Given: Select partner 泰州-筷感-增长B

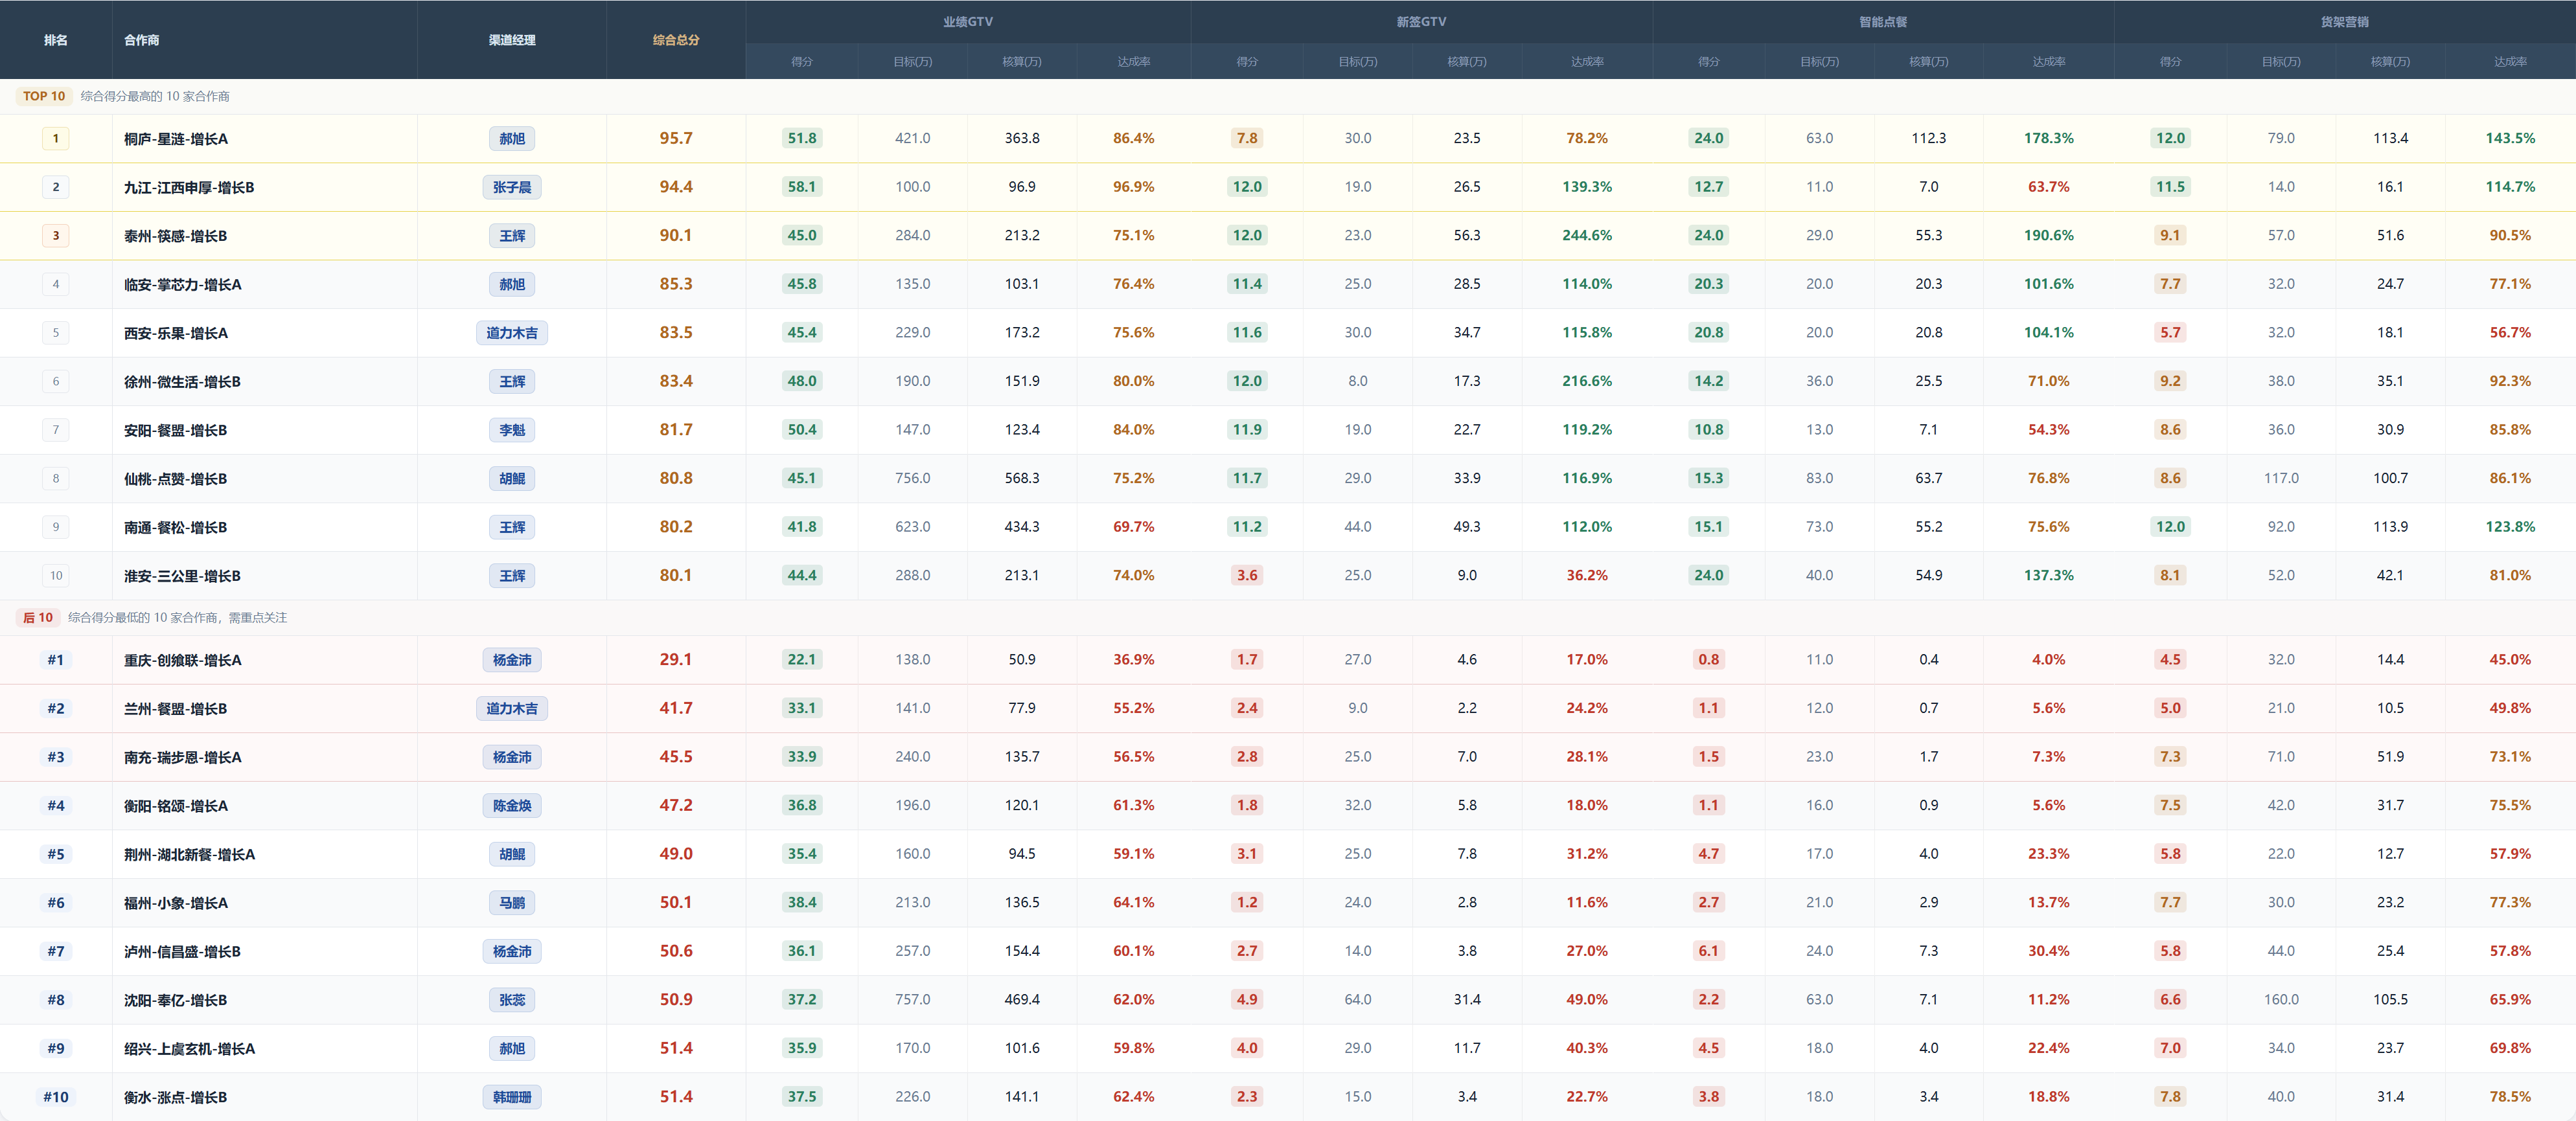Looking at the screenshot, I should (176, 235).
